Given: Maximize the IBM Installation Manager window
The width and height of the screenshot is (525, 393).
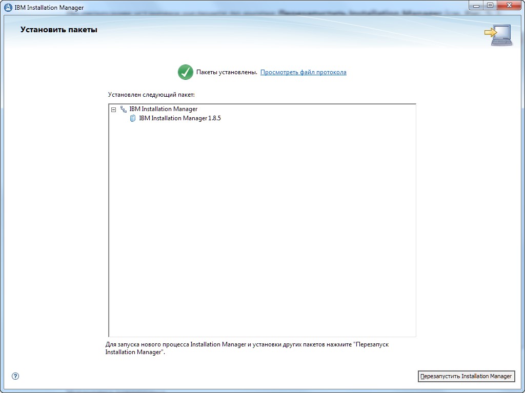Looking at the screenshot, I should click(490, 5).
